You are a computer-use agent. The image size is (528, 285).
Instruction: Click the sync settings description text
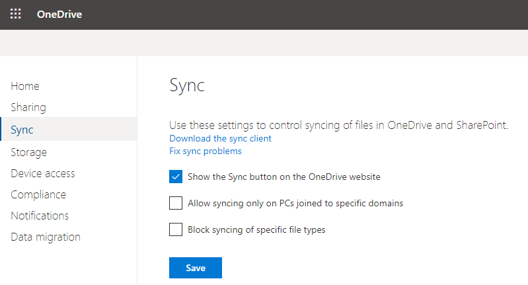(x=338, y=124)
